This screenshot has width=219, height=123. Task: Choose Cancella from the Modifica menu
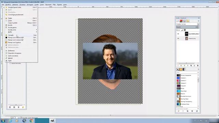pos(21,35)
